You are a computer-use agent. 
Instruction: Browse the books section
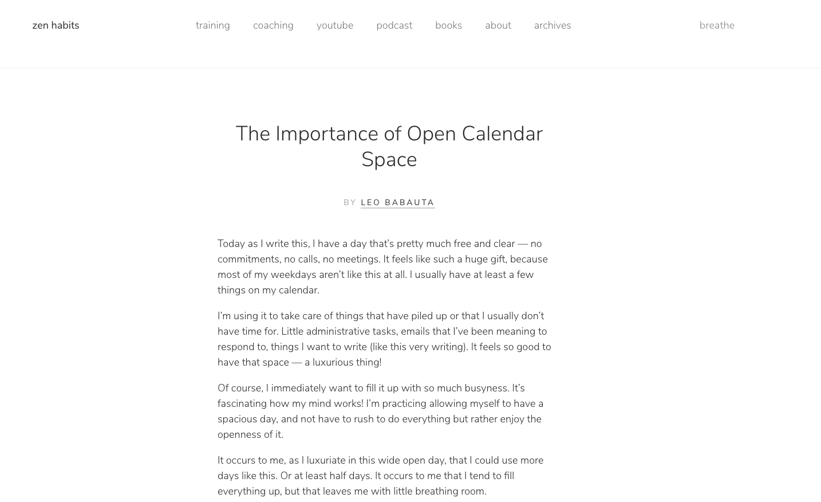(448, 25)
